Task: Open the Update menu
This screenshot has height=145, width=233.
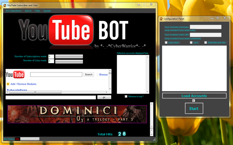Action: click(47, 11)
